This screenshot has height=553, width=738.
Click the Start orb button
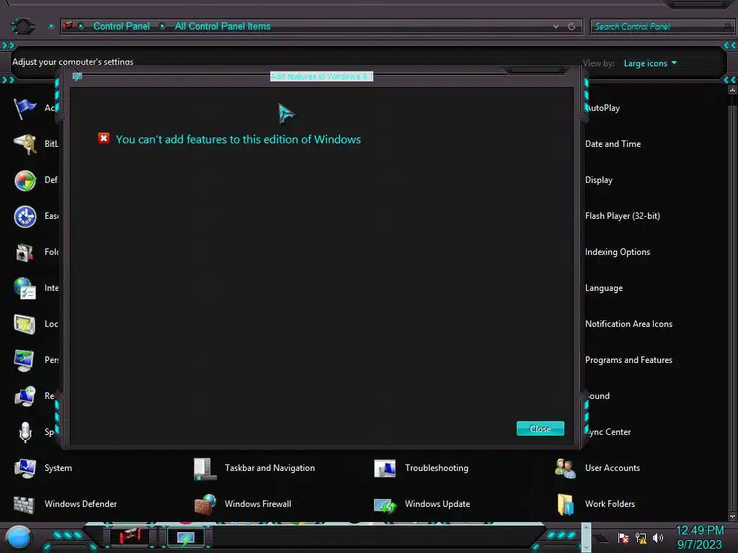point(18,538)
